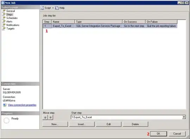
Task: Open View connection properties link
Action: pos(22,105)
